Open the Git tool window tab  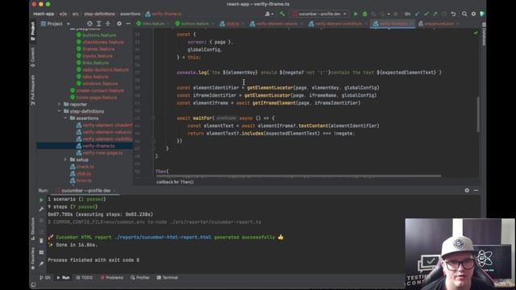pyautogui.click(x=45, y=277)
